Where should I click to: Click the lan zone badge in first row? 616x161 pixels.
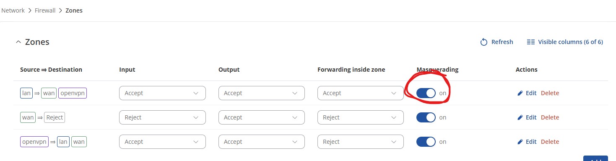(26, 93)
